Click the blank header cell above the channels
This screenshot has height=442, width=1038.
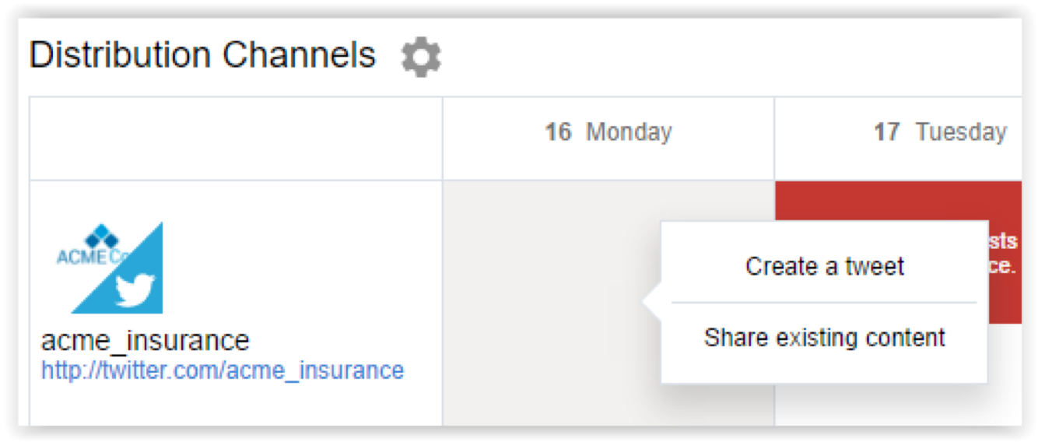236,139
